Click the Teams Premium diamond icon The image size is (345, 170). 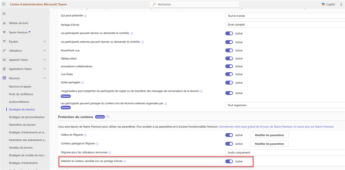pos(4,32)
